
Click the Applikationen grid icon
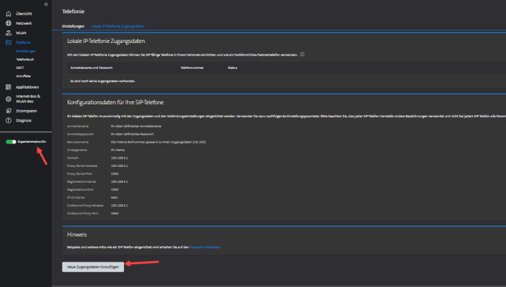pyautogui.click(x=8, y=87)
